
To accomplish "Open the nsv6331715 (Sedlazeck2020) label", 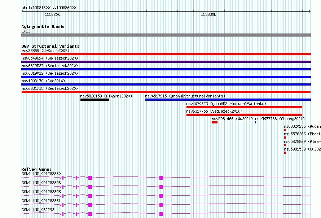I will click(x=50, y=88).
